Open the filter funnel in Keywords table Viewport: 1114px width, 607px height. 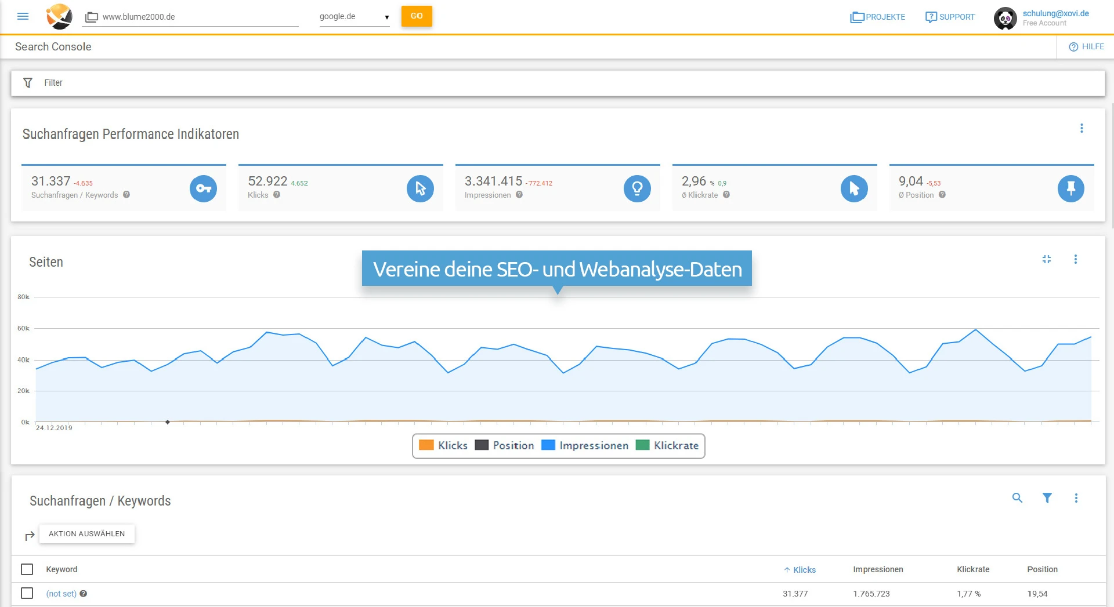[x=1047, y=498]
